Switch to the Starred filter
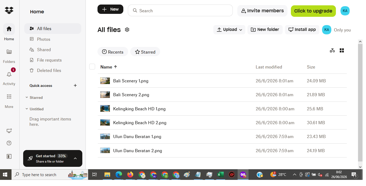The width and height of the screenshot is (366, 186). coord(145,52)
